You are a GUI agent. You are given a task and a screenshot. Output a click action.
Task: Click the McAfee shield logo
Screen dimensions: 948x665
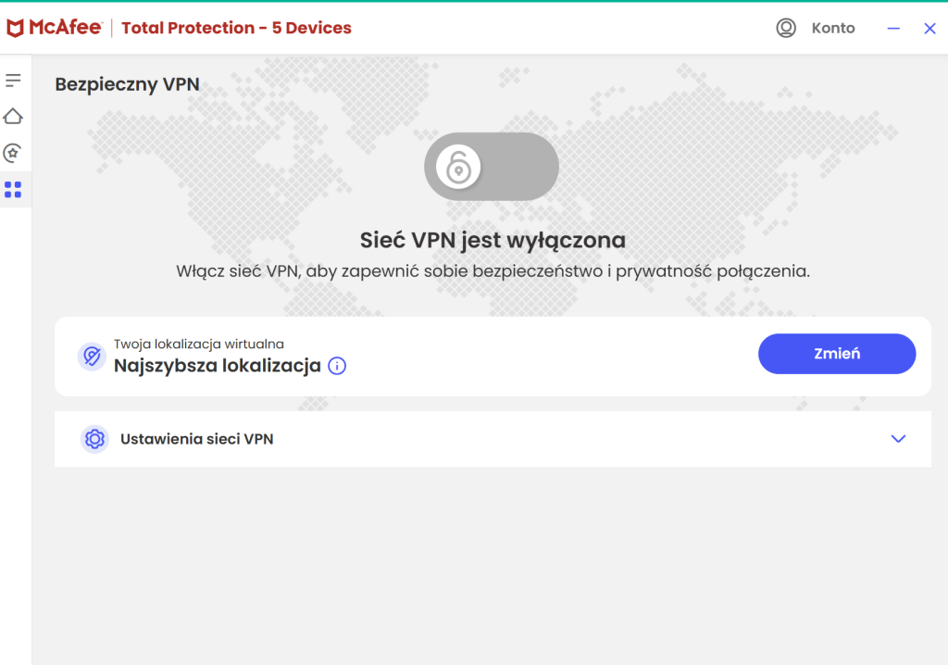tap(17, 27)
